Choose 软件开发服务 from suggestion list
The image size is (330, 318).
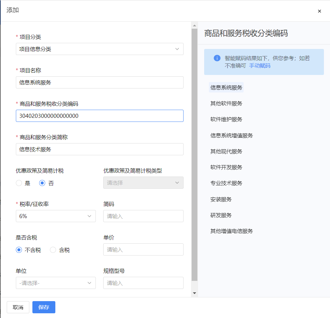226,167
